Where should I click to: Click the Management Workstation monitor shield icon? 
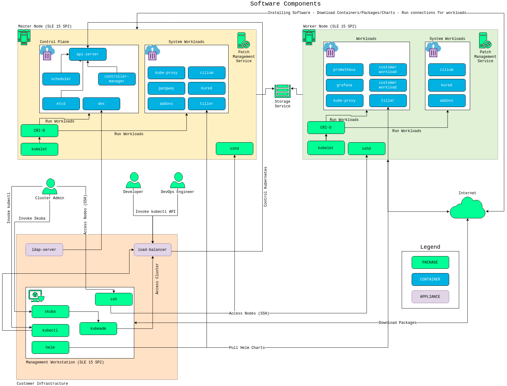[x=36, y=296]
